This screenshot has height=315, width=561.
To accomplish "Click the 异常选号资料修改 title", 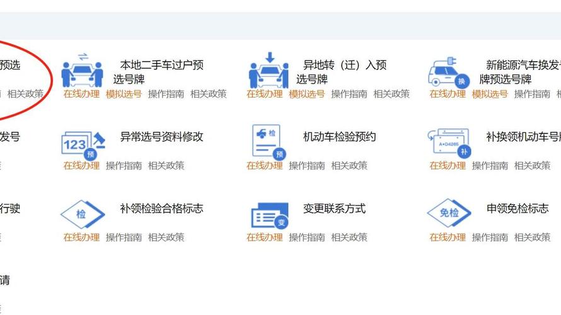I will [162, 137].
